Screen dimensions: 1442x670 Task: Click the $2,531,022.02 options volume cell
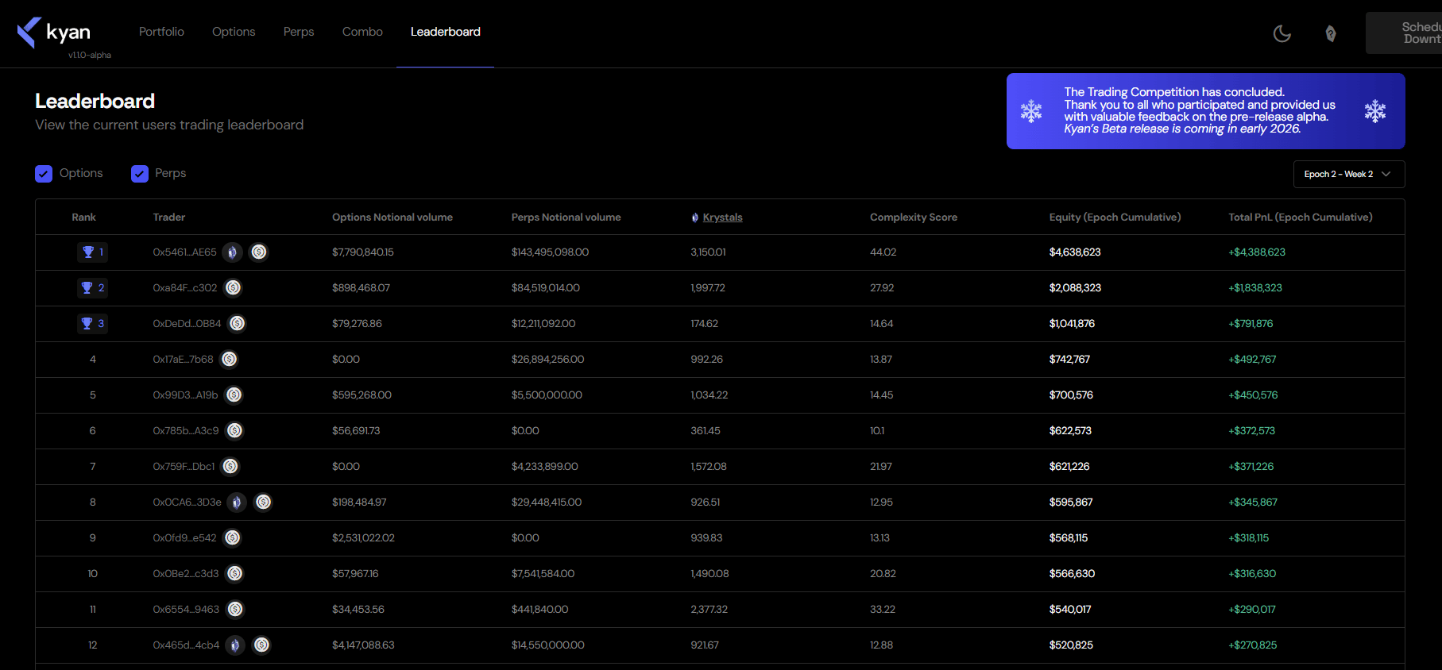pyautogui.click(x=363, y=538)
